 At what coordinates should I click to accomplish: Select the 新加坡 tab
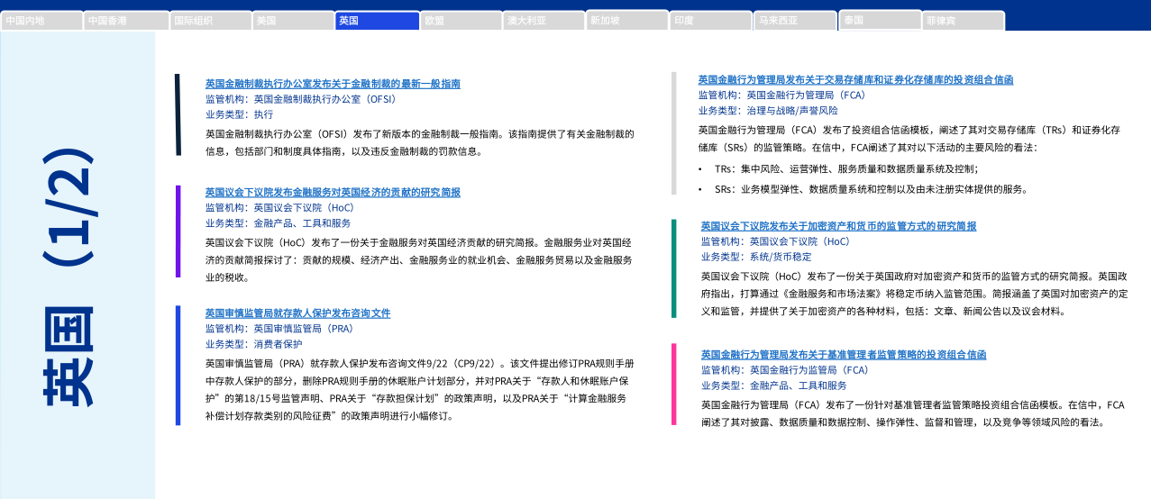coord(626,20)
